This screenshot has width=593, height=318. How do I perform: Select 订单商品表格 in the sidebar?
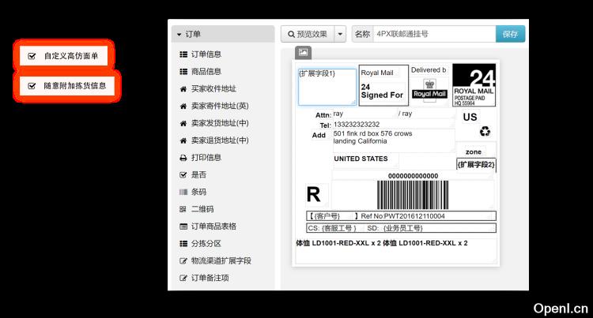tap(213, 226)
